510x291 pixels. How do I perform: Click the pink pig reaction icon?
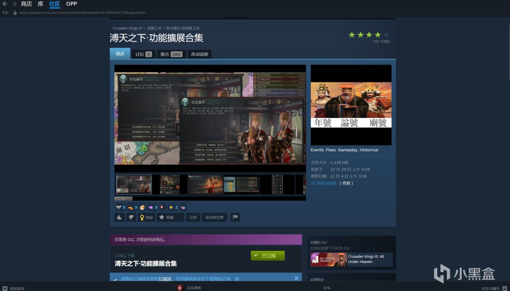(183, 207)
